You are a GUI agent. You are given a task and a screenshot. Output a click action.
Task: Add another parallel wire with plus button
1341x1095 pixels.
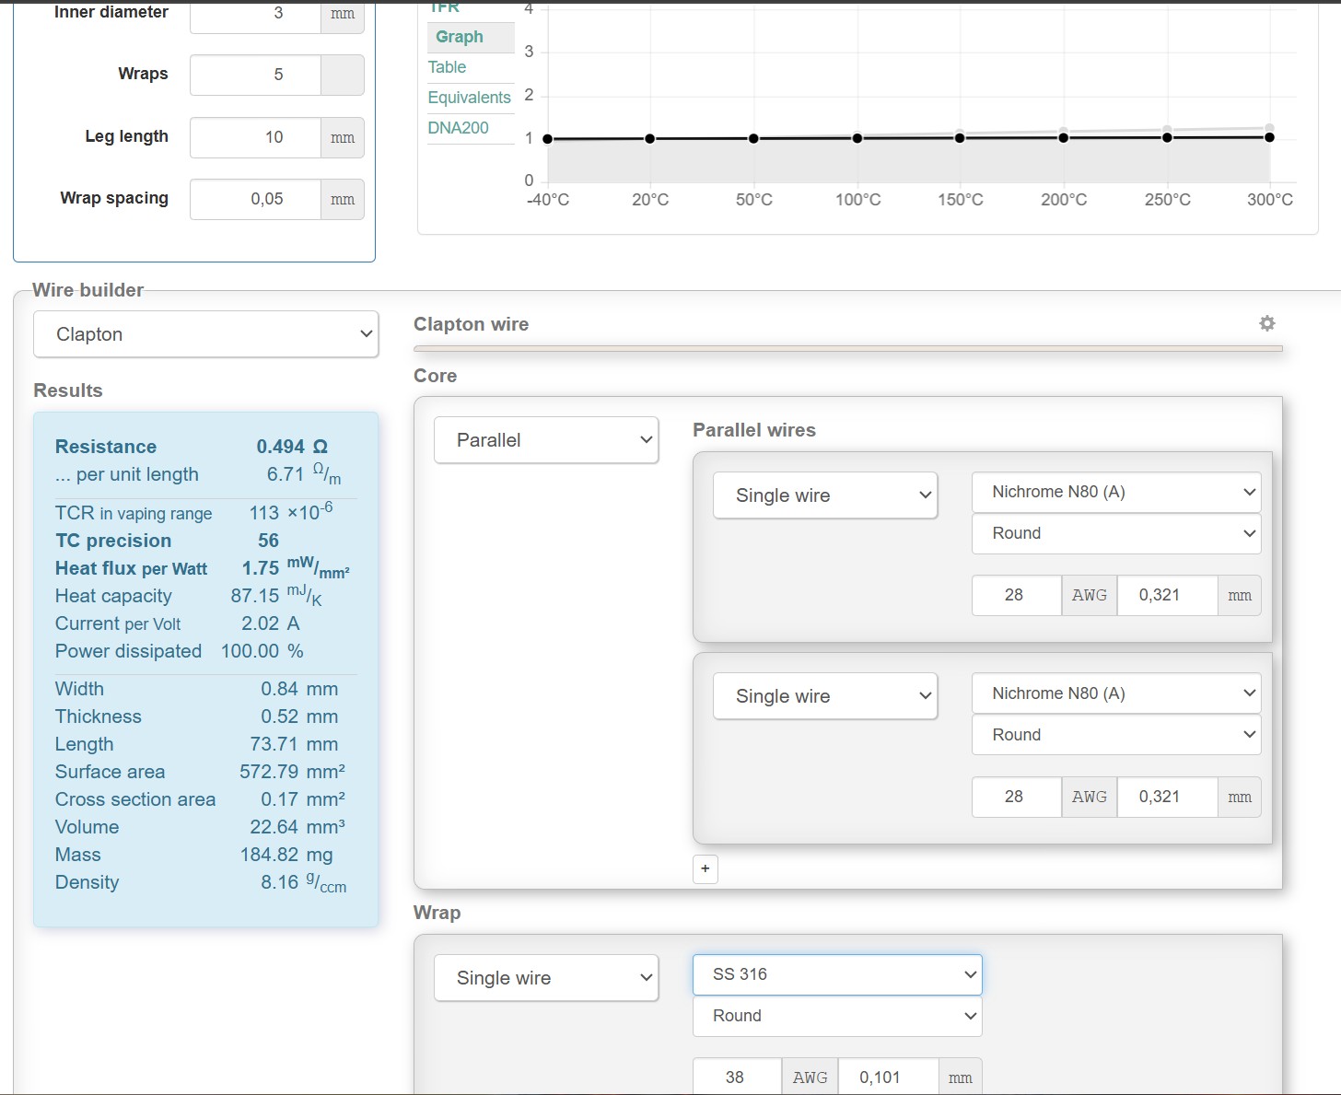pos(705,868)
